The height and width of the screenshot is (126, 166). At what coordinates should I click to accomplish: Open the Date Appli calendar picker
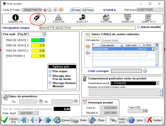(37, 113)
